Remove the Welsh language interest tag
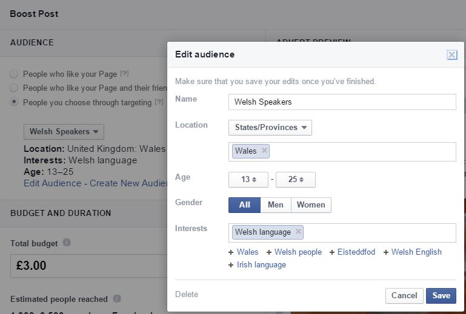This screenshot has height=314, width=466. click(x=298, y=232)
